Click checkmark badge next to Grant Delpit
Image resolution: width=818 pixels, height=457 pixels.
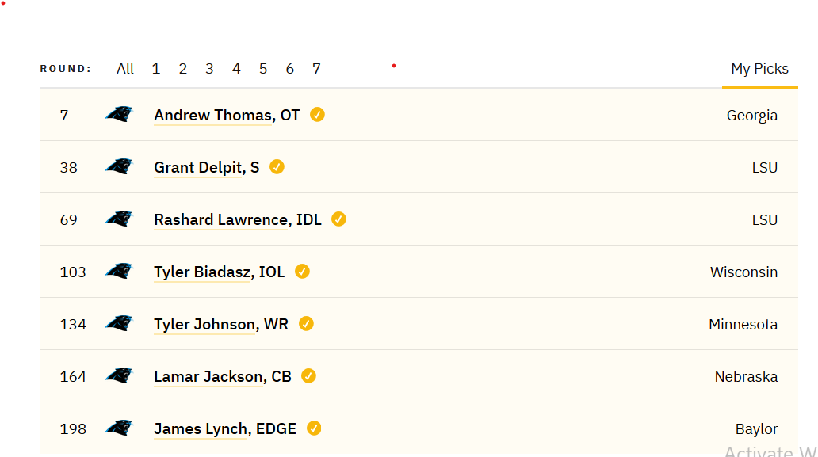(x=277, y=167)
